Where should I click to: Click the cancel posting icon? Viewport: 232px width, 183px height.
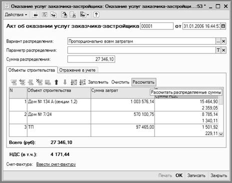tap(73, 15)
